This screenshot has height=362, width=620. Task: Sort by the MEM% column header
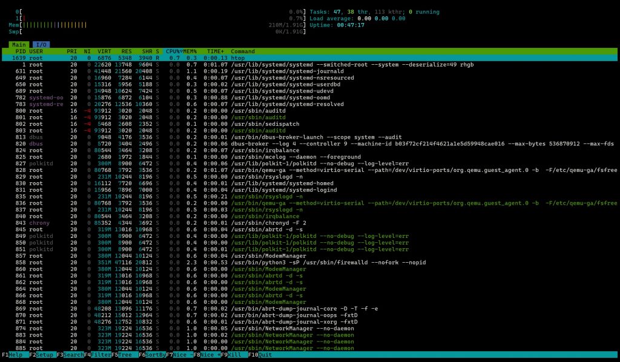click(191, 51)
